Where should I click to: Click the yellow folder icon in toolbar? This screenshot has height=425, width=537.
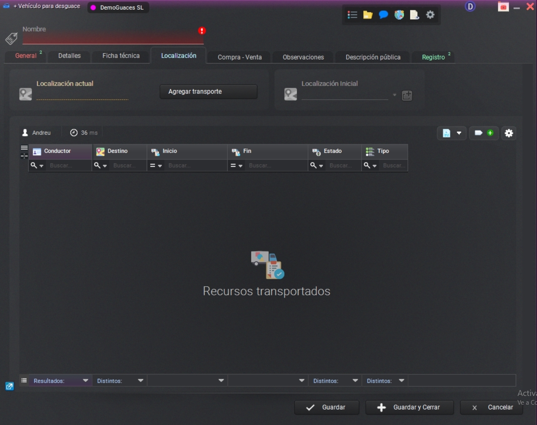pos(368,15)
